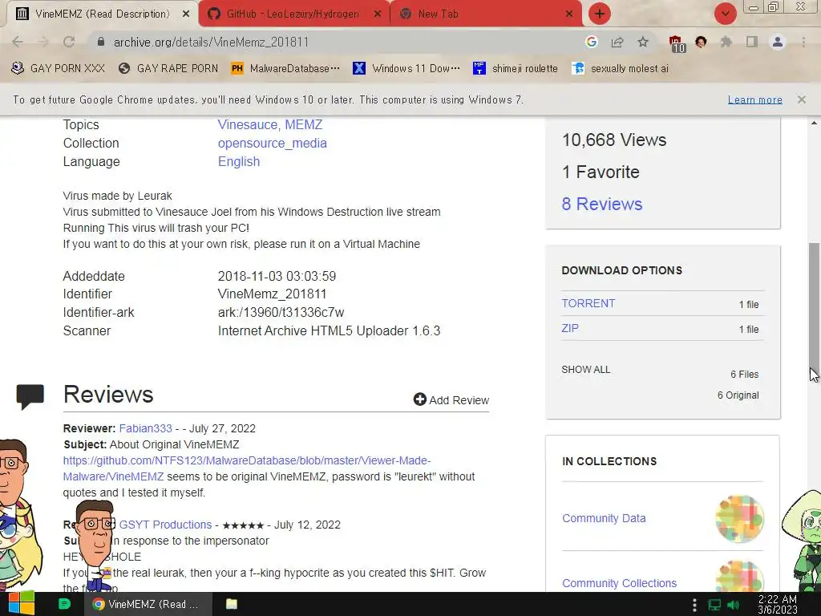The height and width of the screenshot is (616, 821).
Task: Click the English language link
Action: tap(239, 161)
